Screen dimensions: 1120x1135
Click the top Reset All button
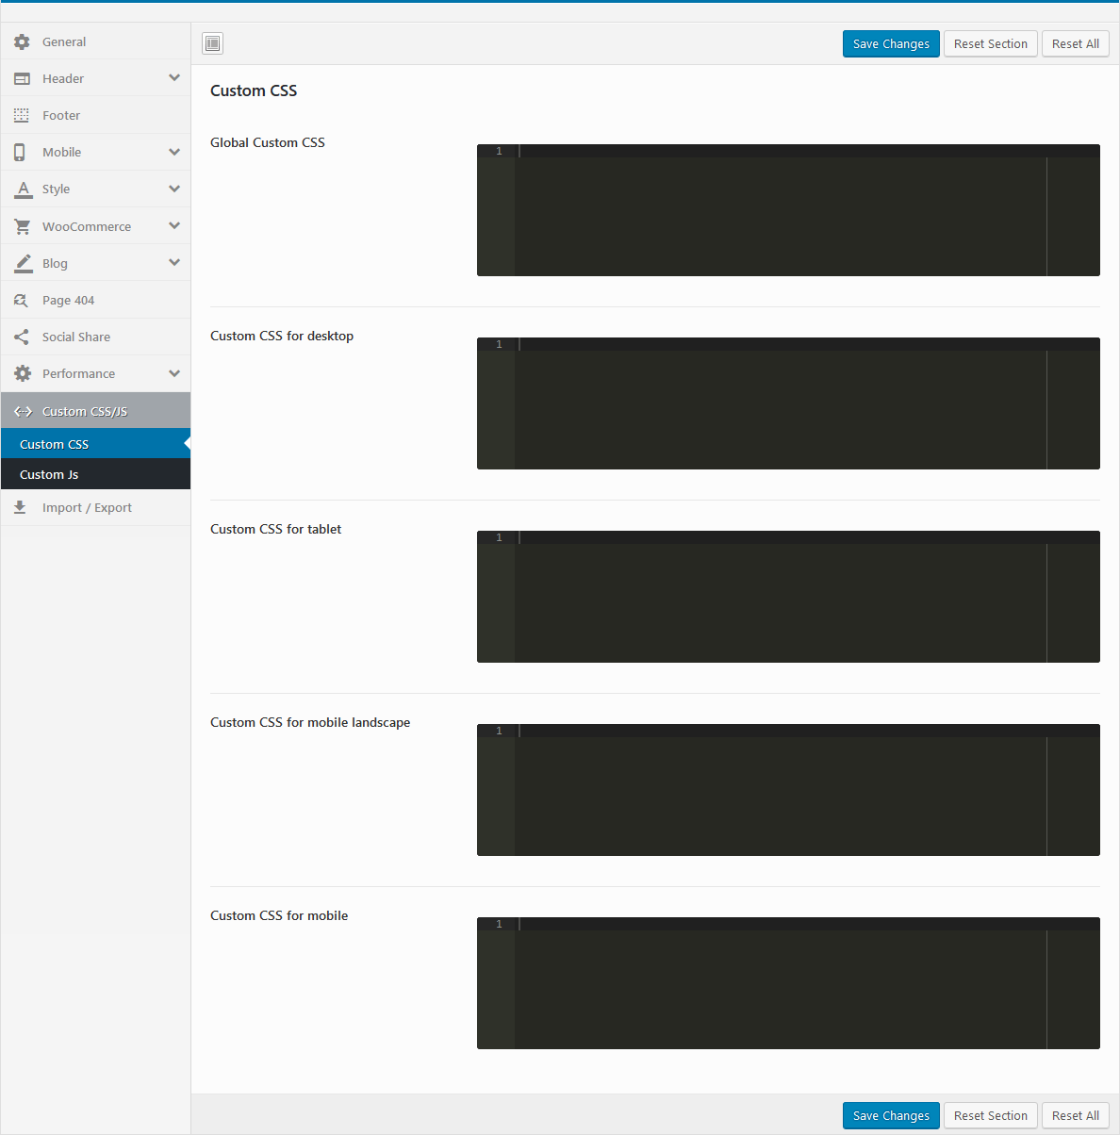[1076, 43]
